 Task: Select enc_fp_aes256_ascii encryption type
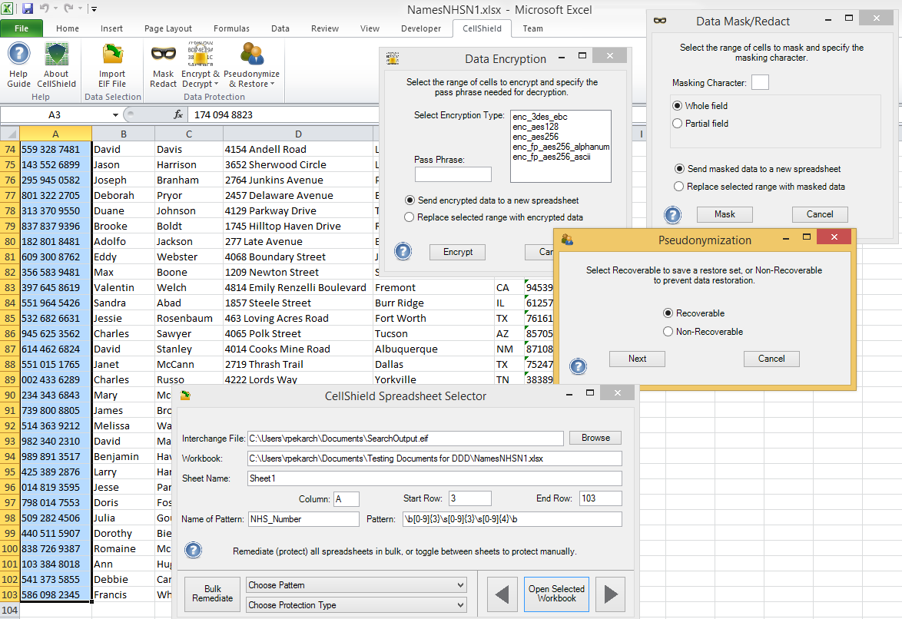coord(552,157)
